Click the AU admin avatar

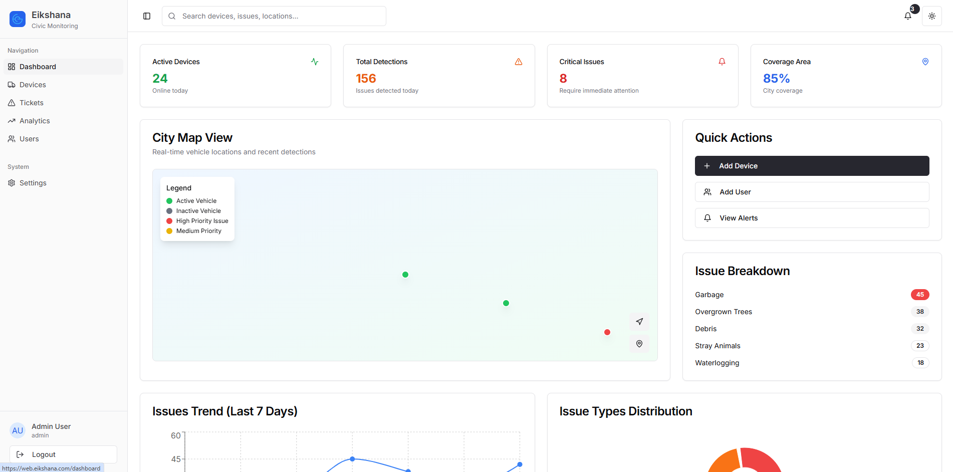(x=18, y=430)
